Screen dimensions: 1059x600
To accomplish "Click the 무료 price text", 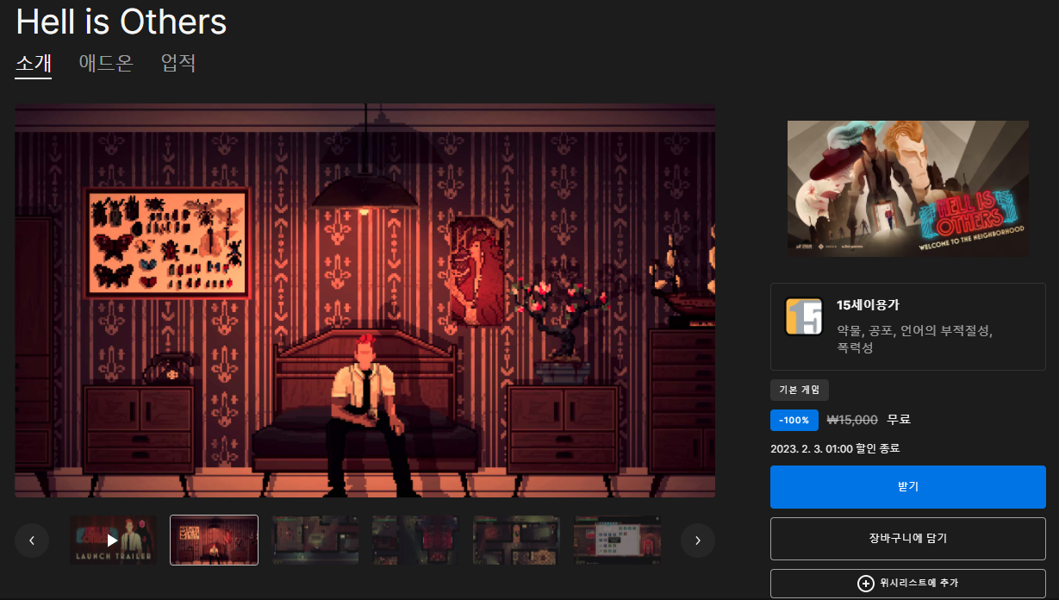I will [x=899, y=420].
